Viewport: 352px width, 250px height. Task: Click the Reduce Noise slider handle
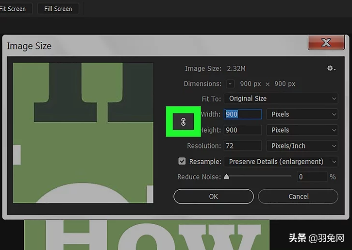point(227,177)
